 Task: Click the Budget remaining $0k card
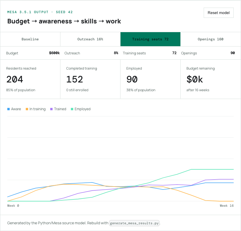[211, 79]
